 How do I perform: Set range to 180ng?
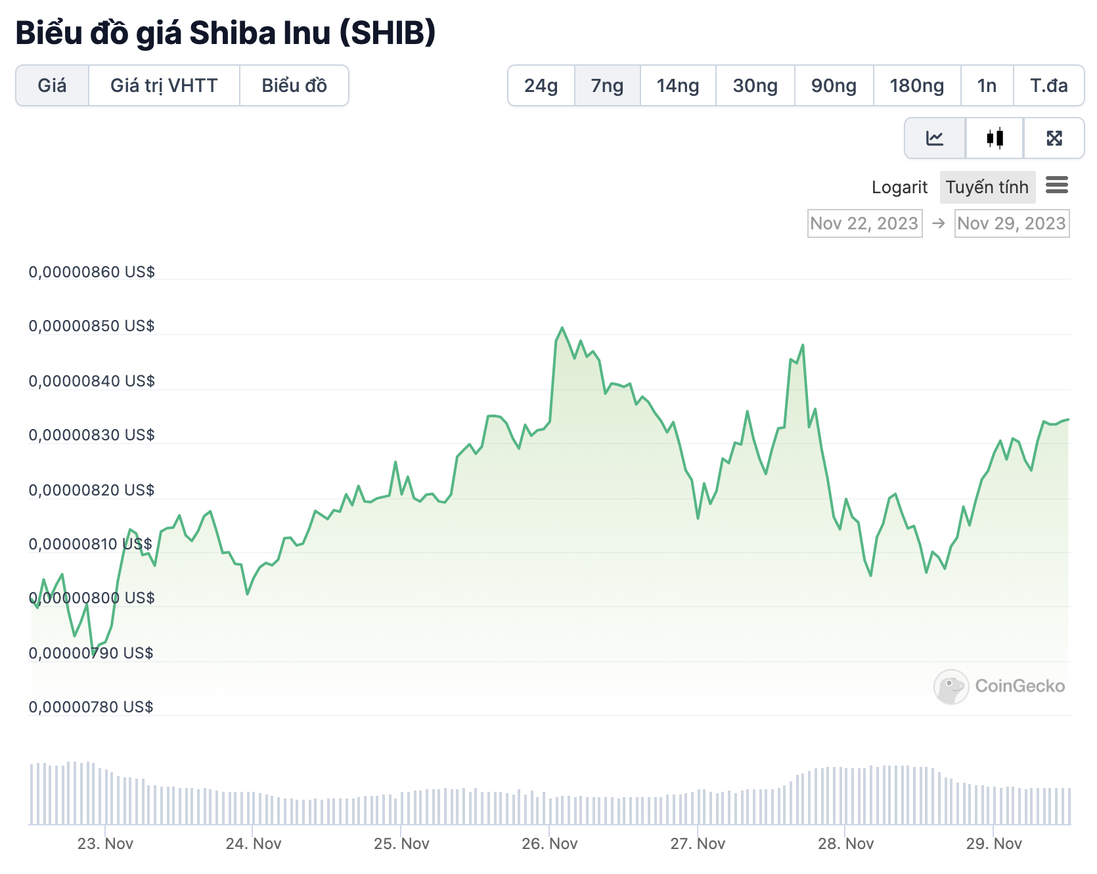917,85
